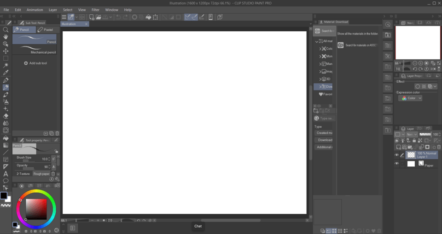The width and height of the screenshot is (442, 234).
Task: Hide Layer 1 with its eye icon
Action: (396, 155)
